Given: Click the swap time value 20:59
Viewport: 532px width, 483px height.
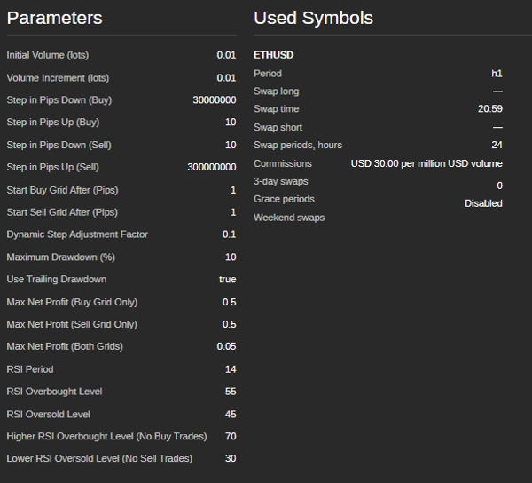Looking at the screenshot, I should pyautogui.click(x=490, y=108).
